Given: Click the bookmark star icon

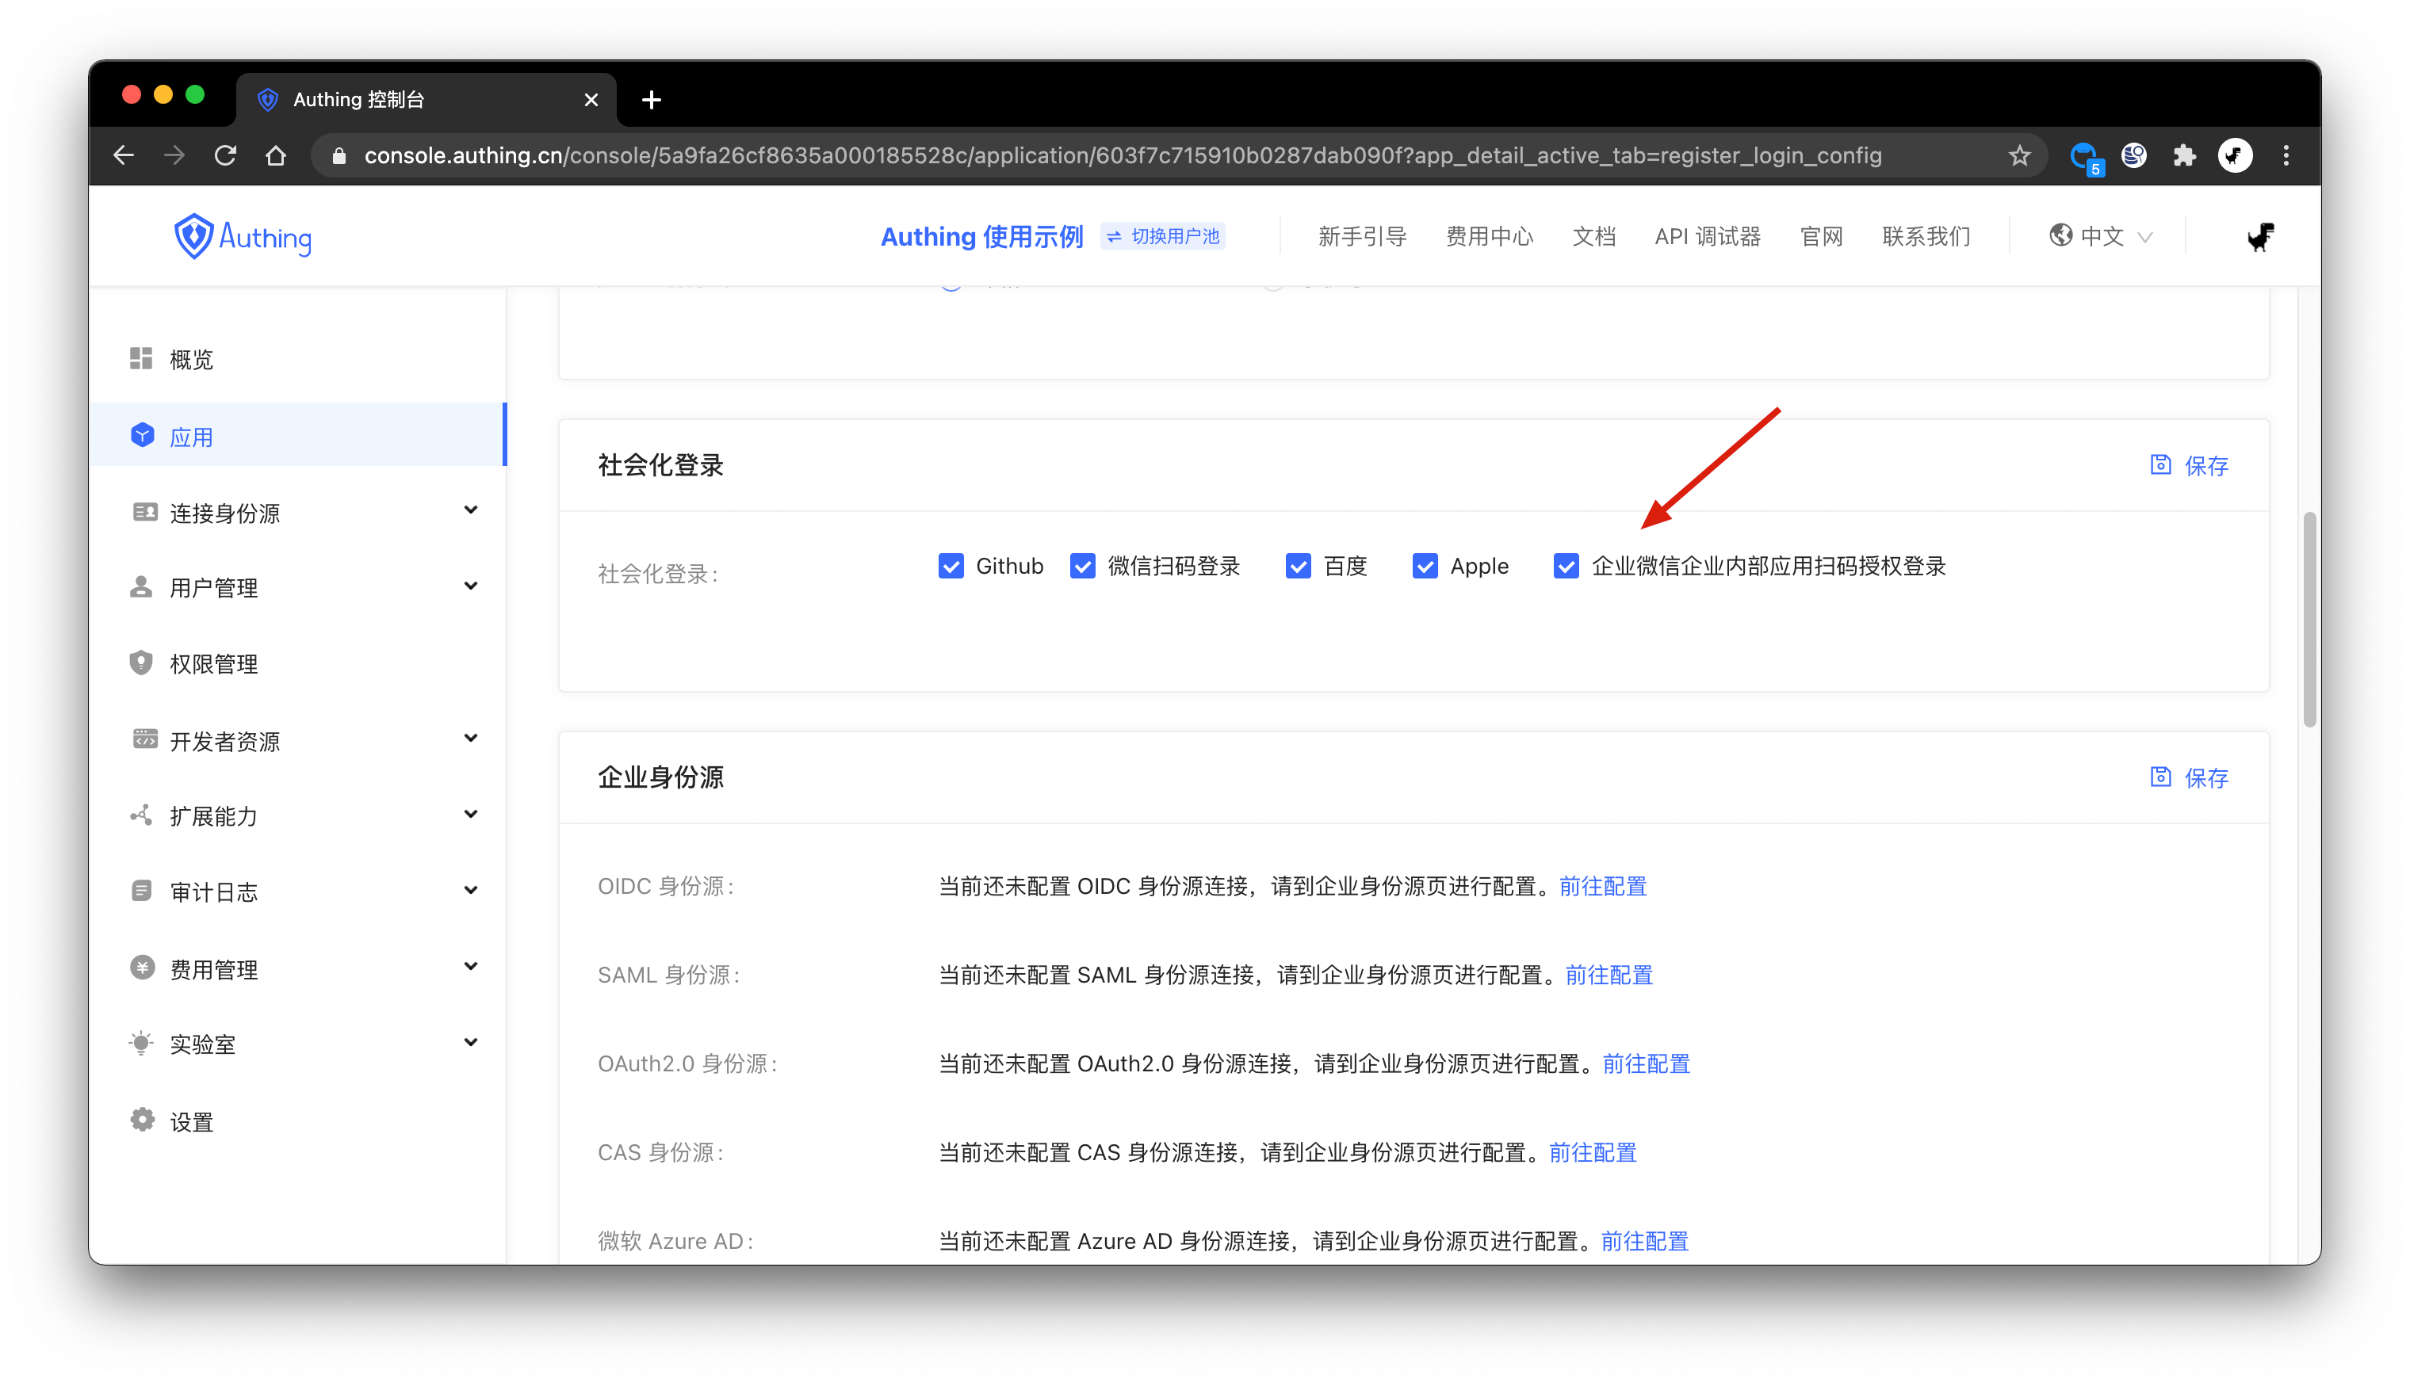Looking at the screenshot, I should coord(2019,155).
